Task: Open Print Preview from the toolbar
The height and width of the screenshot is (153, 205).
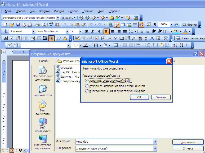Action: click(x=43, y=25)
